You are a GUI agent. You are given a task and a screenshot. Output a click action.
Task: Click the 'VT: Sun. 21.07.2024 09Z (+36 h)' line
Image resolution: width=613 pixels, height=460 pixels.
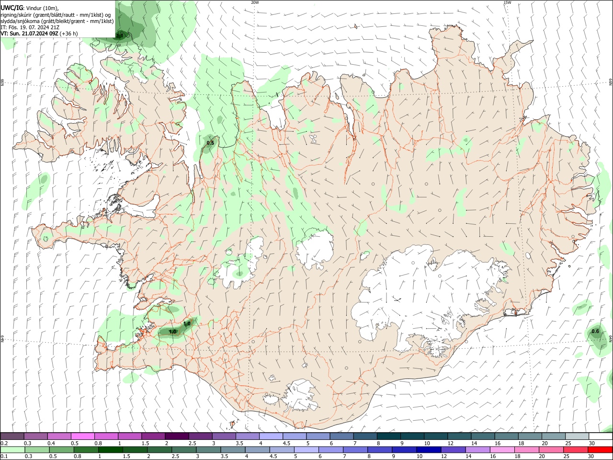pos(39,34)
